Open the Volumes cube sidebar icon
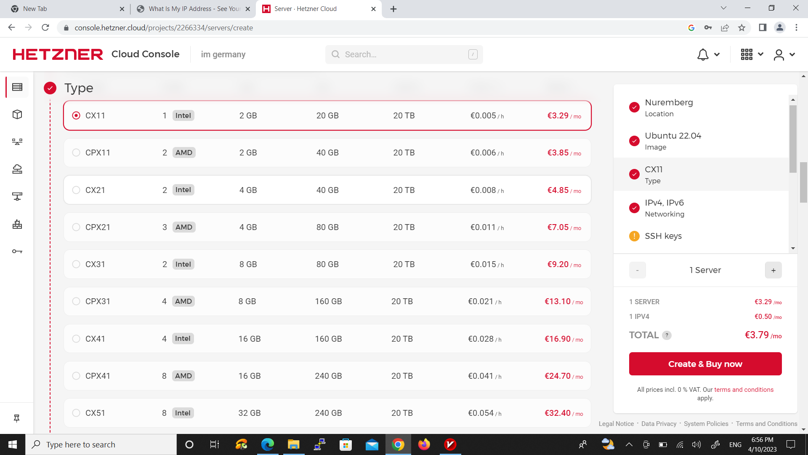The height and width of the screenshot is (455, 808). 17,115
